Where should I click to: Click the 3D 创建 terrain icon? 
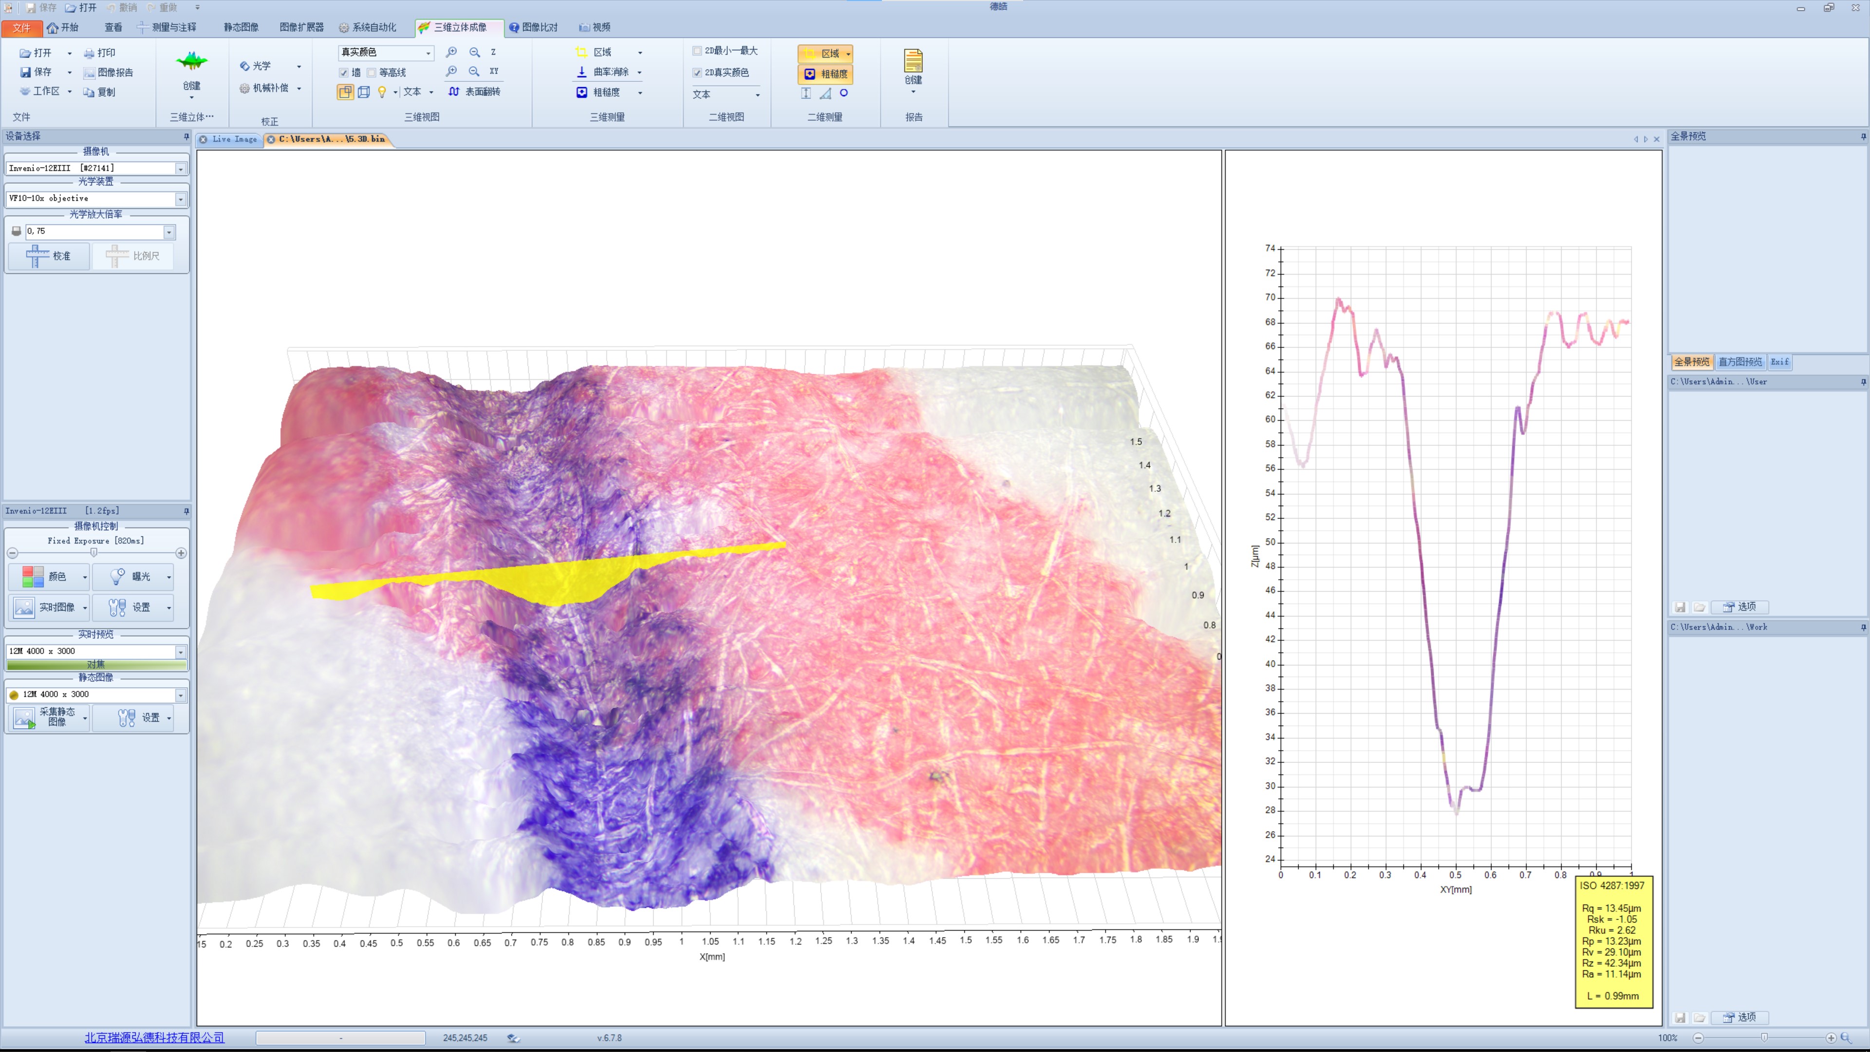[x=192, y=62]
